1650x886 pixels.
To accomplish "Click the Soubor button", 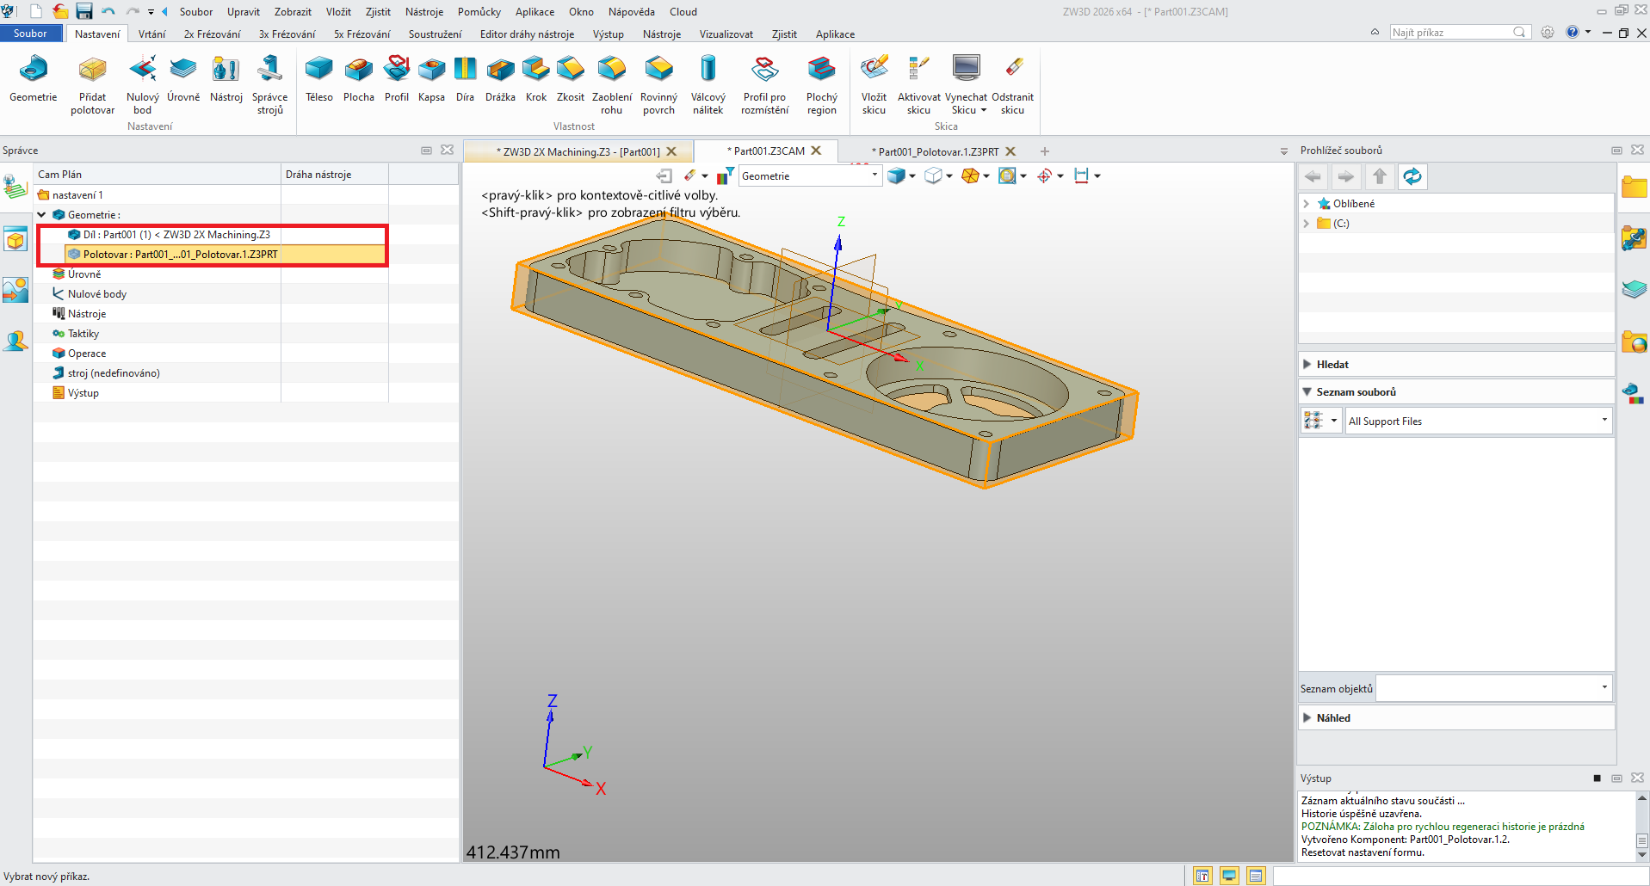I will (x=30, y=34).
